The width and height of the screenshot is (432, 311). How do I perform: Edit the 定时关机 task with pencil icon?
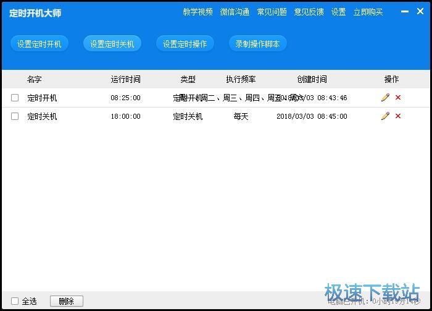coord(385,116)
